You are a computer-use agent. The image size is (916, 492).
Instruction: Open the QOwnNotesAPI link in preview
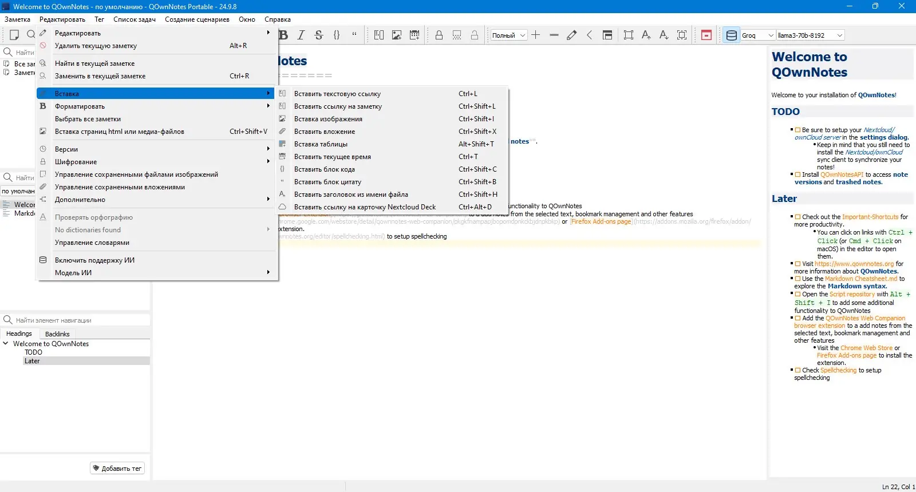click(842, 175)
